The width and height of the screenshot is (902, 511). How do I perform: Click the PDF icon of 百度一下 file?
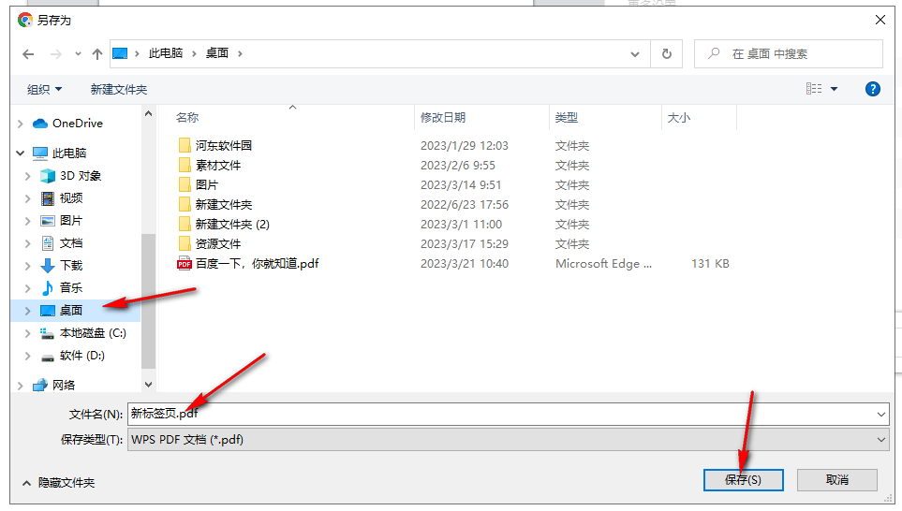click(185, 264)
